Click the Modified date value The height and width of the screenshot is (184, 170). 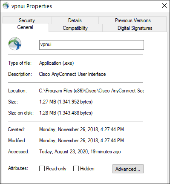pyautogui.click(x=81, y=141)
